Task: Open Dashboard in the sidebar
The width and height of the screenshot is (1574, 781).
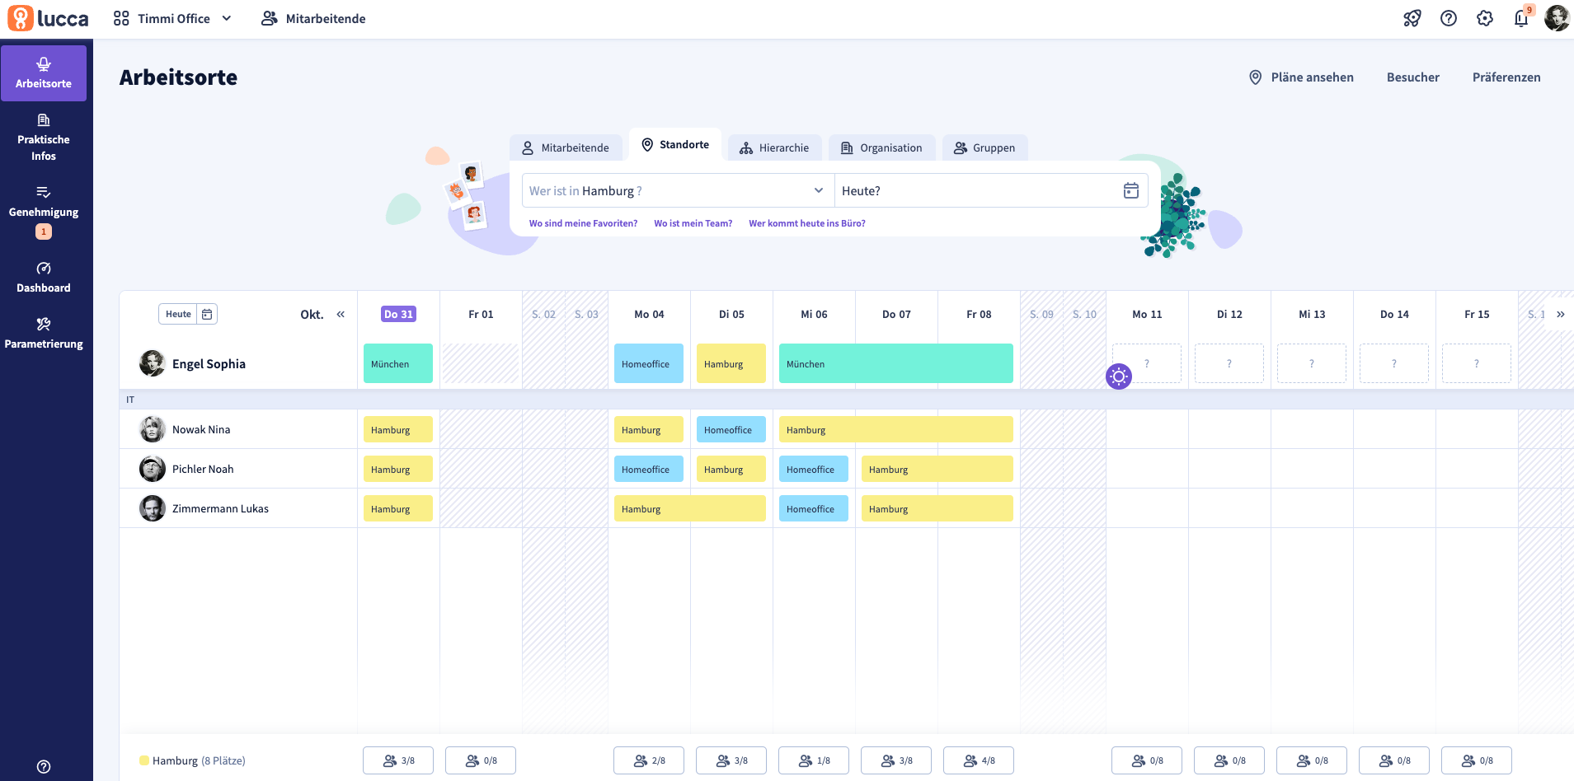Action: tap(44, 278)
